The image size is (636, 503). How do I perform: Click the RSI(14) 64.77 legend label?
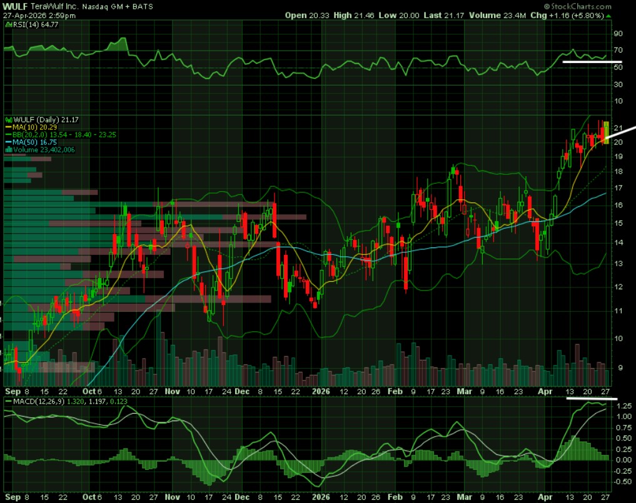click(x=36, y=25)
